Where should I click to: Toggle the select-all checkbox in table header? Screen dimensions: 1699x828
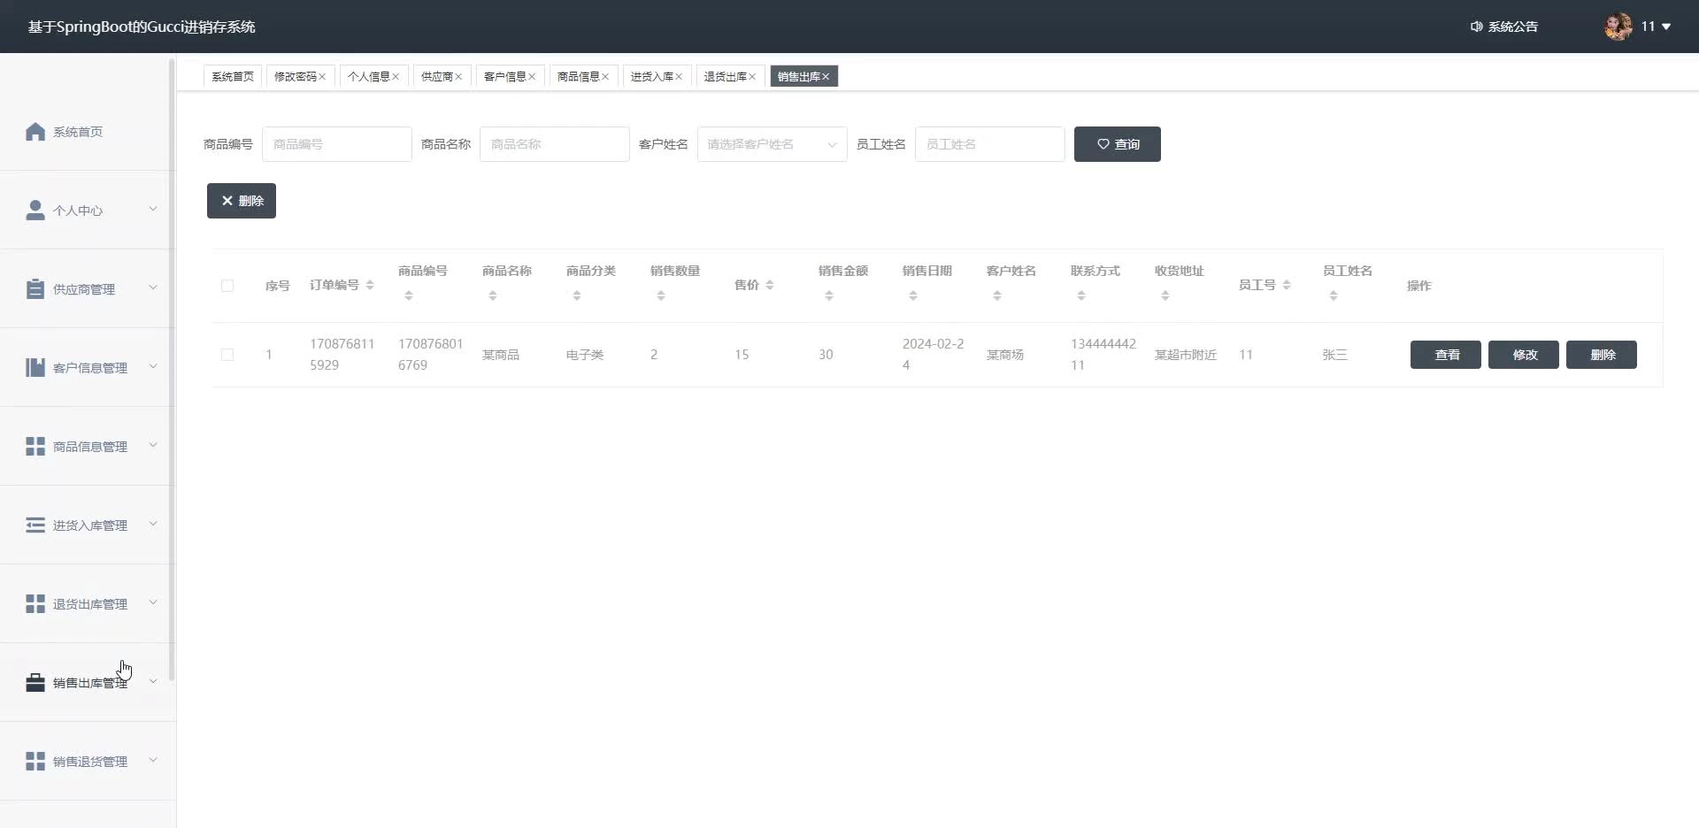(227, 286)
